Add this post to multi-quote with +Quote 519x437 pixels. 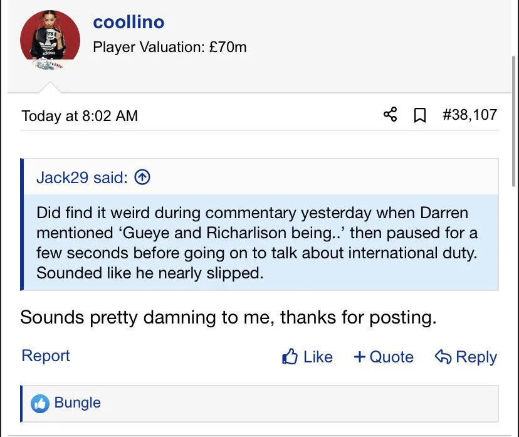pyautogui.click(x=384, y=357)
